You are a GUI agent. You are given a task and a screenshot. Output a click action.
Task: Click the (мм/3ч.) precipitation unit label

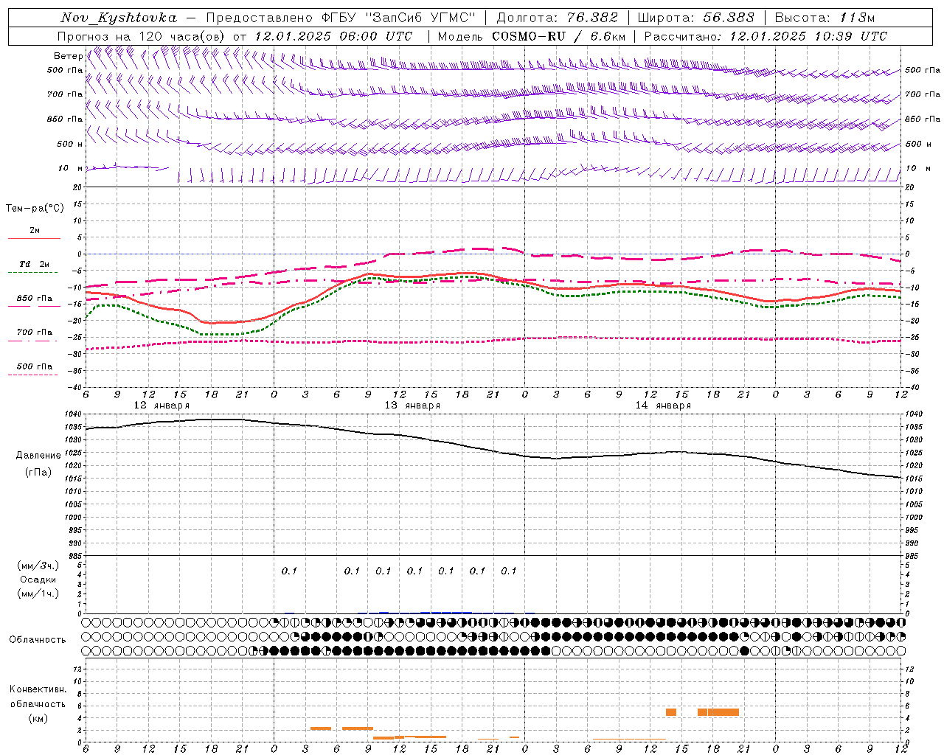38,566
